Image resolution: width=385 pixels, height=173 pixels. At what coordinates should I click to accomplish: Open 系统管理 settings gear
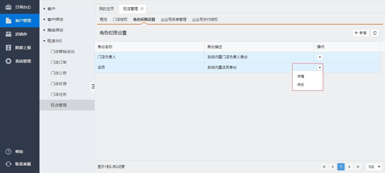click(9, 61)
